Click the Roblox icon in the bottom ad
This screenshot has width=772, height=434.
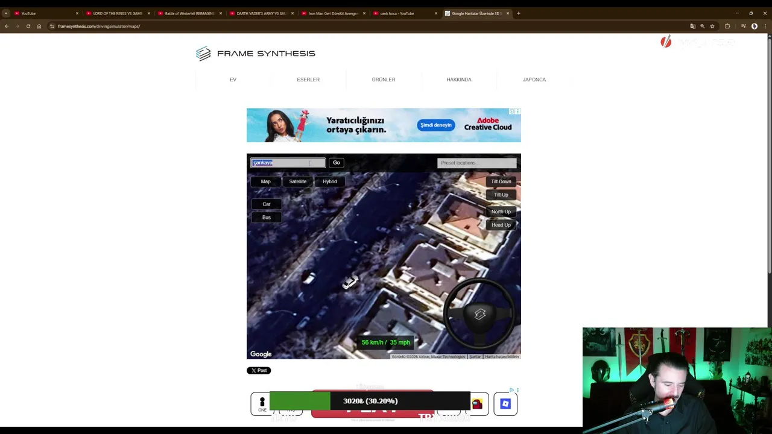point(505,404)
